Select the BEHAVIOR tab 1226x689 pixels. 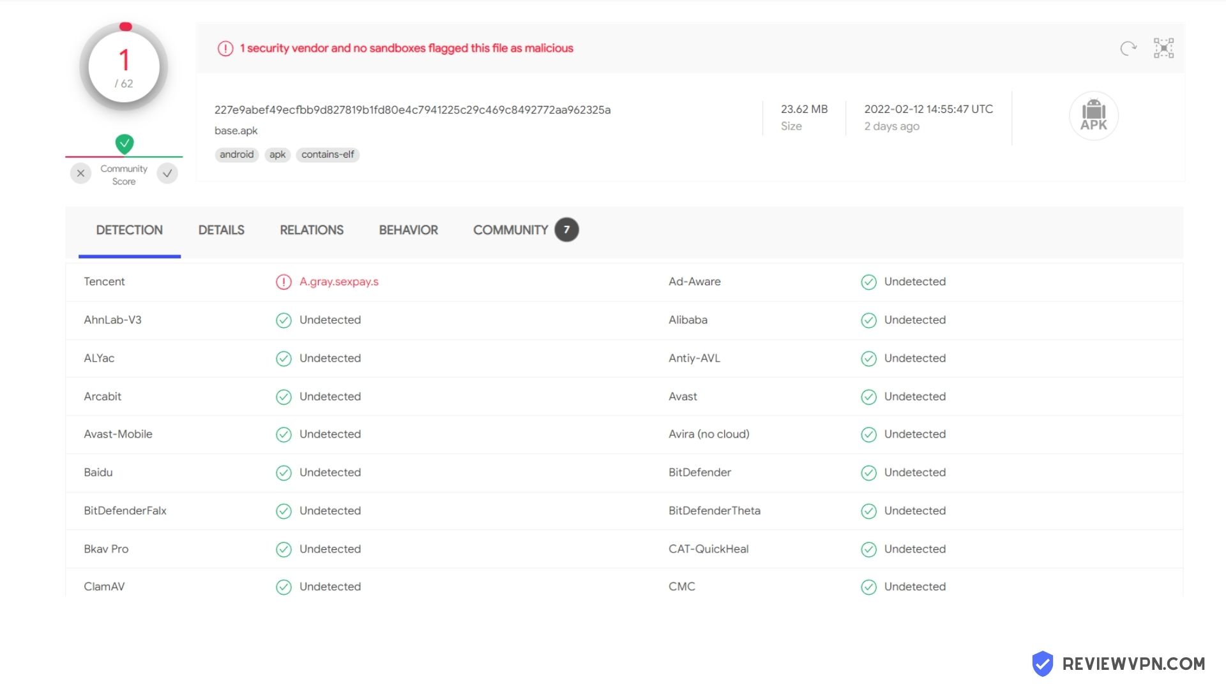(x=409, y=230)
